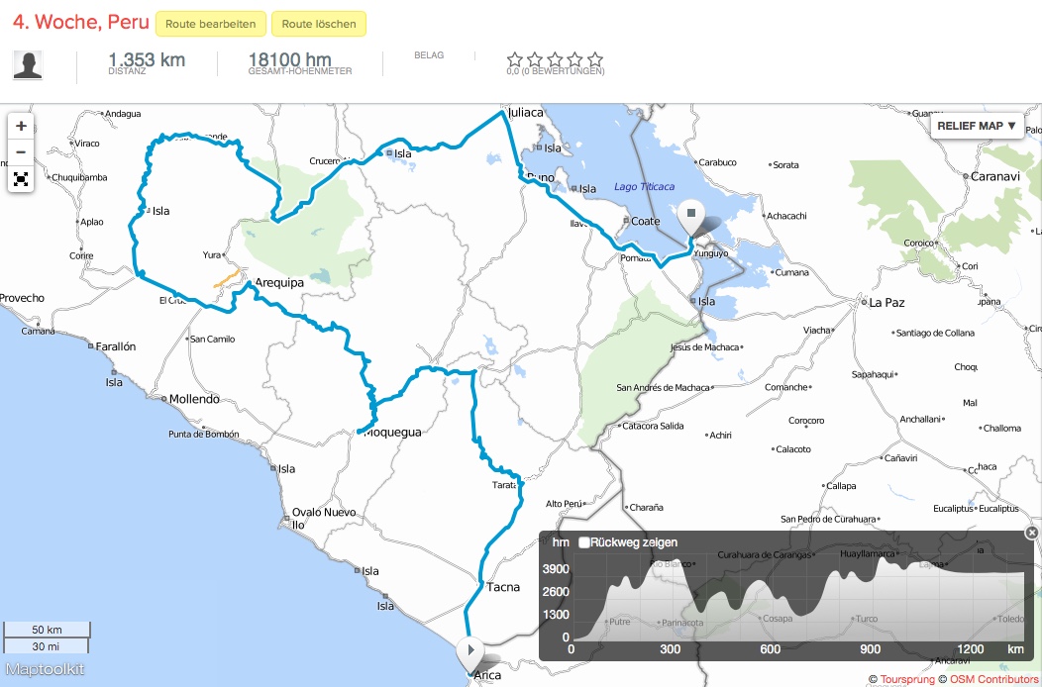Click the Arequipa city label on map

click(278, 282)
